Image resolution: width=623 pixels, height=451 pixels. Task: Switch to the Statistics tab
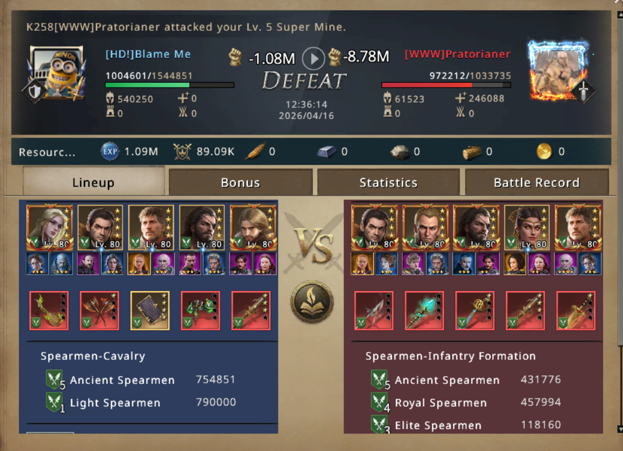click(388, 182)
